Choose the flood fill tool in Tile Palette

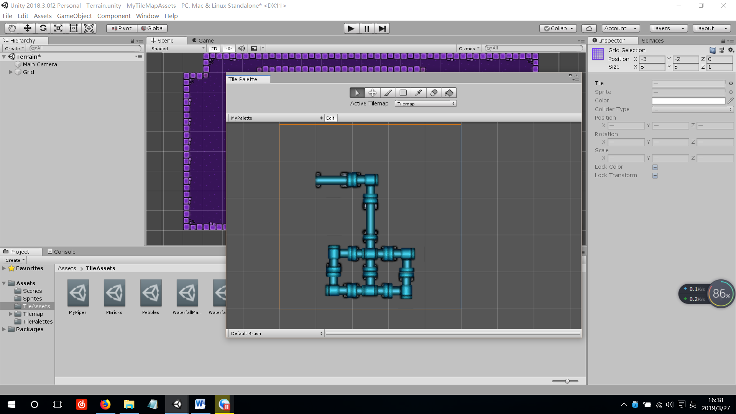[449, 93]
